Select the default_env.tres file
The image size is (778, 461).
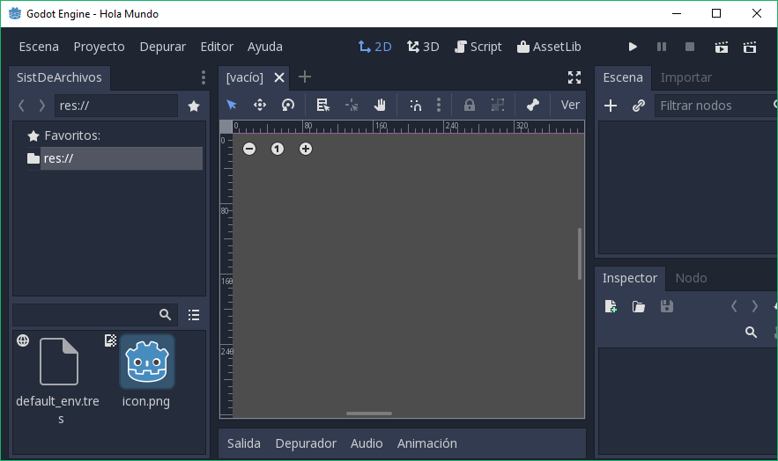[58, 379]
